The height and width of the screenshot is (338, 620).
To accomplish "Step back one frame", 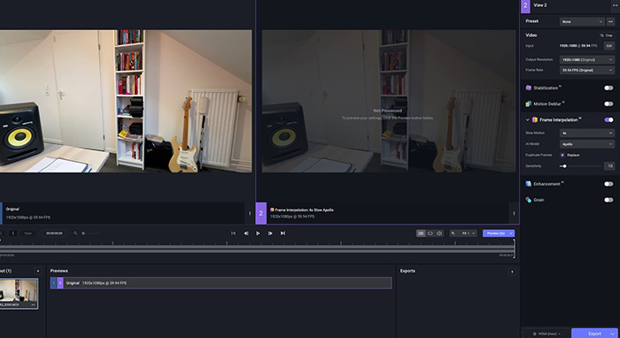I will tap(246, 234).
